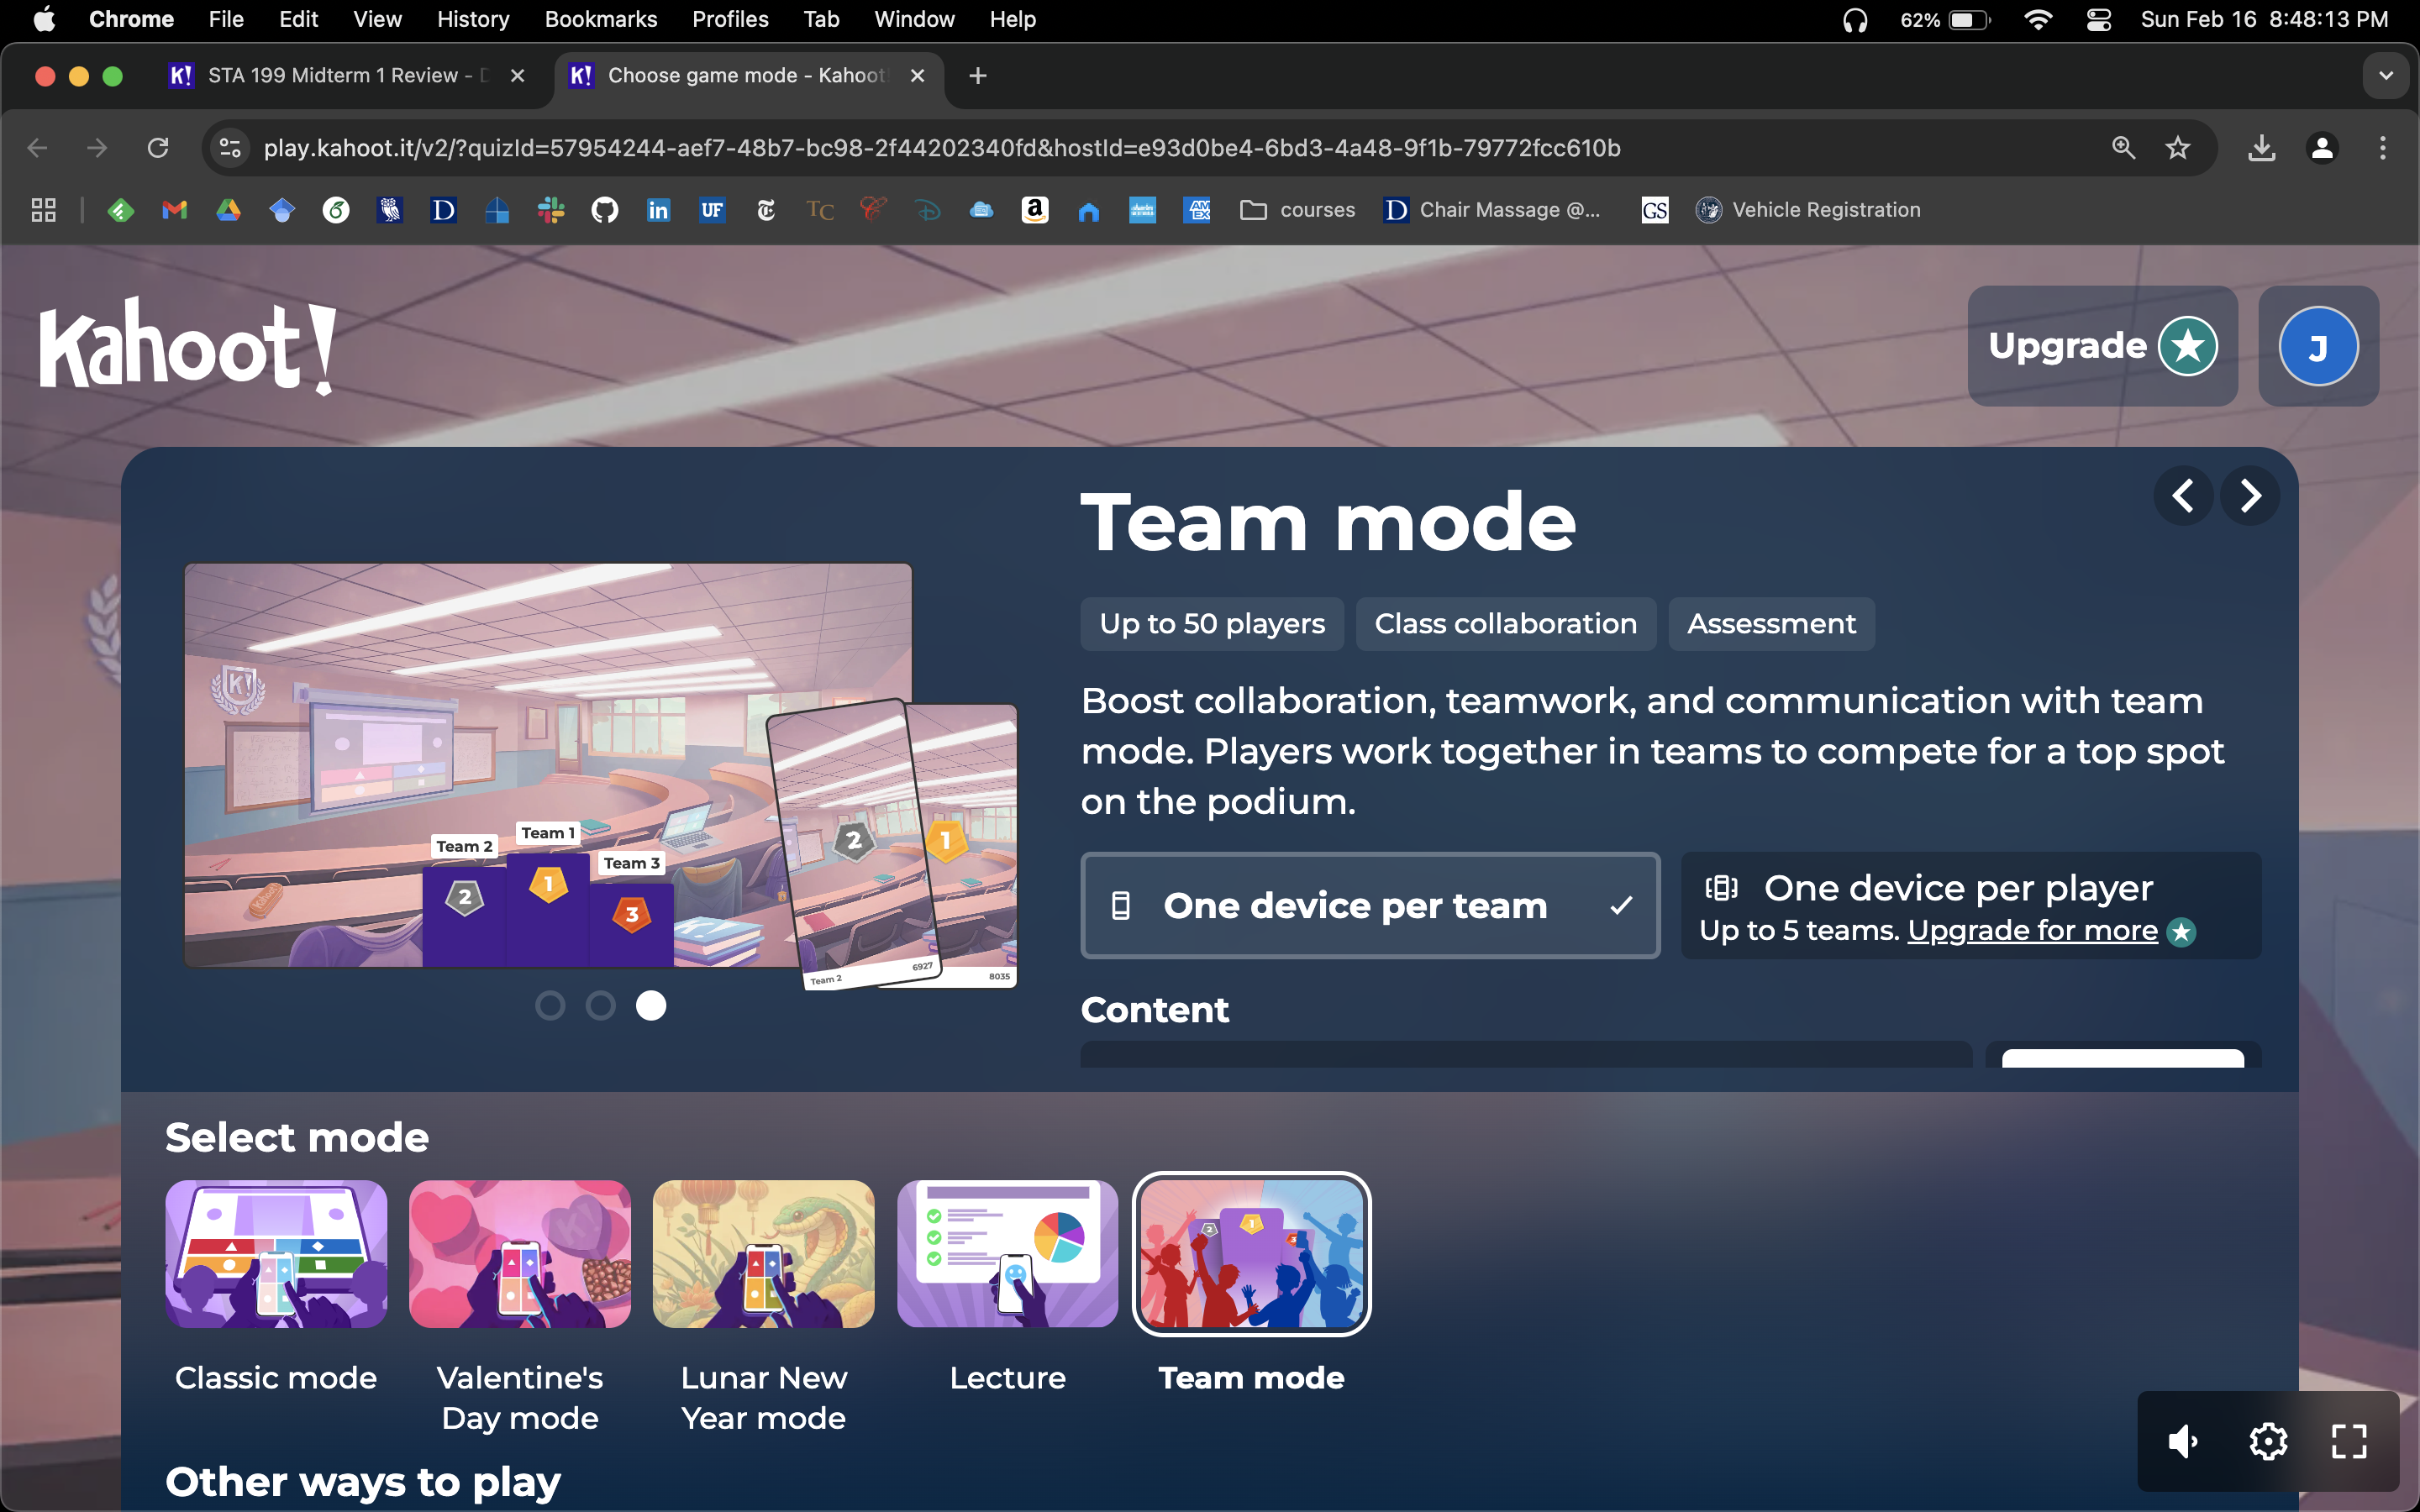Open Kahoot game settings gear

coord(2268,1441)
